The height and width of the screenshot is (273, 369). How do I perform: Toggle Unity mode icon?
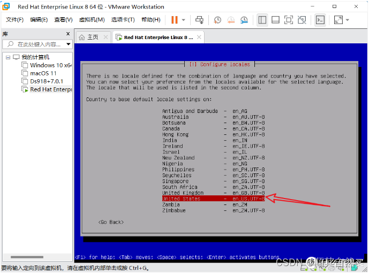tap(302, 20)
